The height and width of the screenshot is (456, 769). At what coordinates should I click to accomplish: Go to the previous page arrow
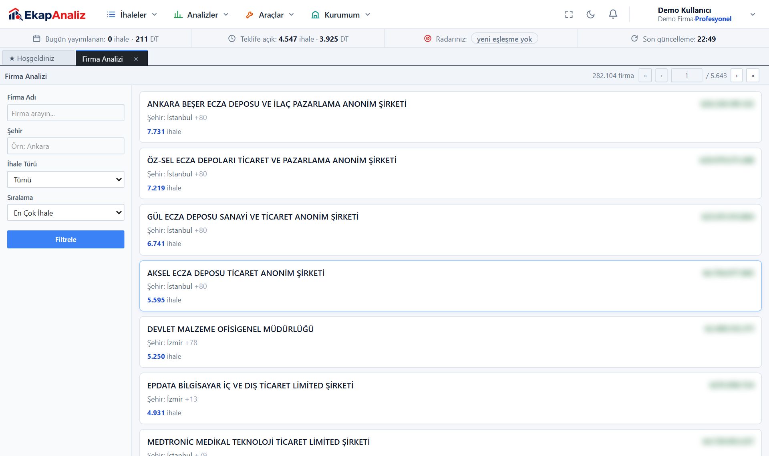(661, 76)
